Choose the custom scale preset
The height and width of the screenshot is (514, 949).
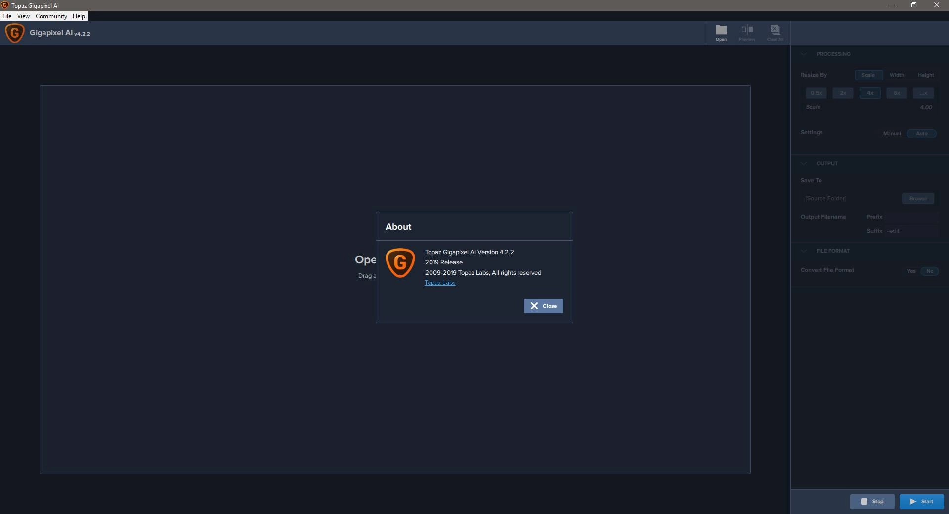tap(923, 93)
